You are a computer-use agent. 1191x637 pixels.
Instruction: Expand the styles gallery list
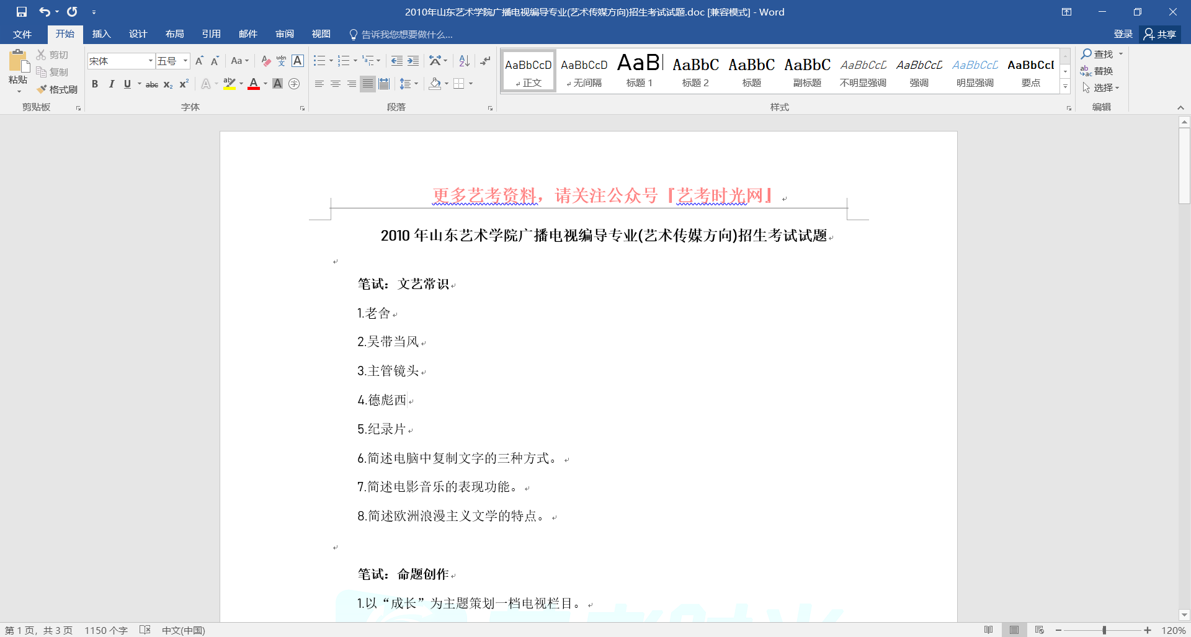(x=1065, y=87)
